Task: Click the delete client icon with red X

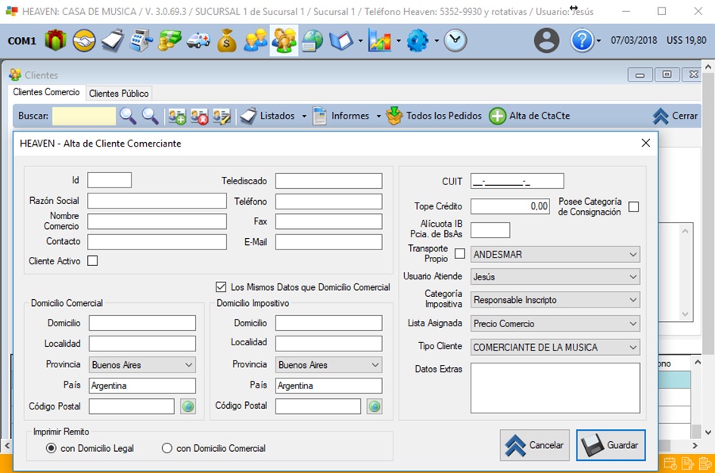Action: (x=199, y=116)
